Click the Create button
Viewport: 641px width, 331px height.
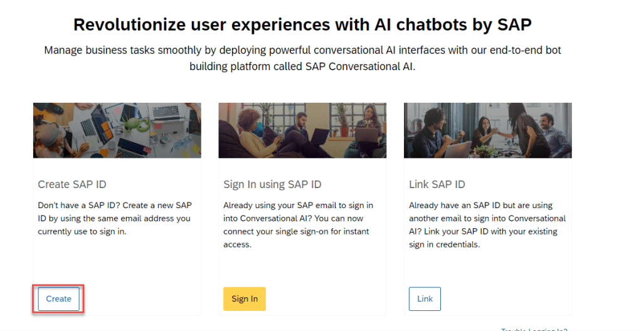(58, 299)
